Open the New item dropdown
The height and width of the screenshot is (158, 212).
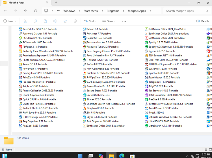click(10, 21)
